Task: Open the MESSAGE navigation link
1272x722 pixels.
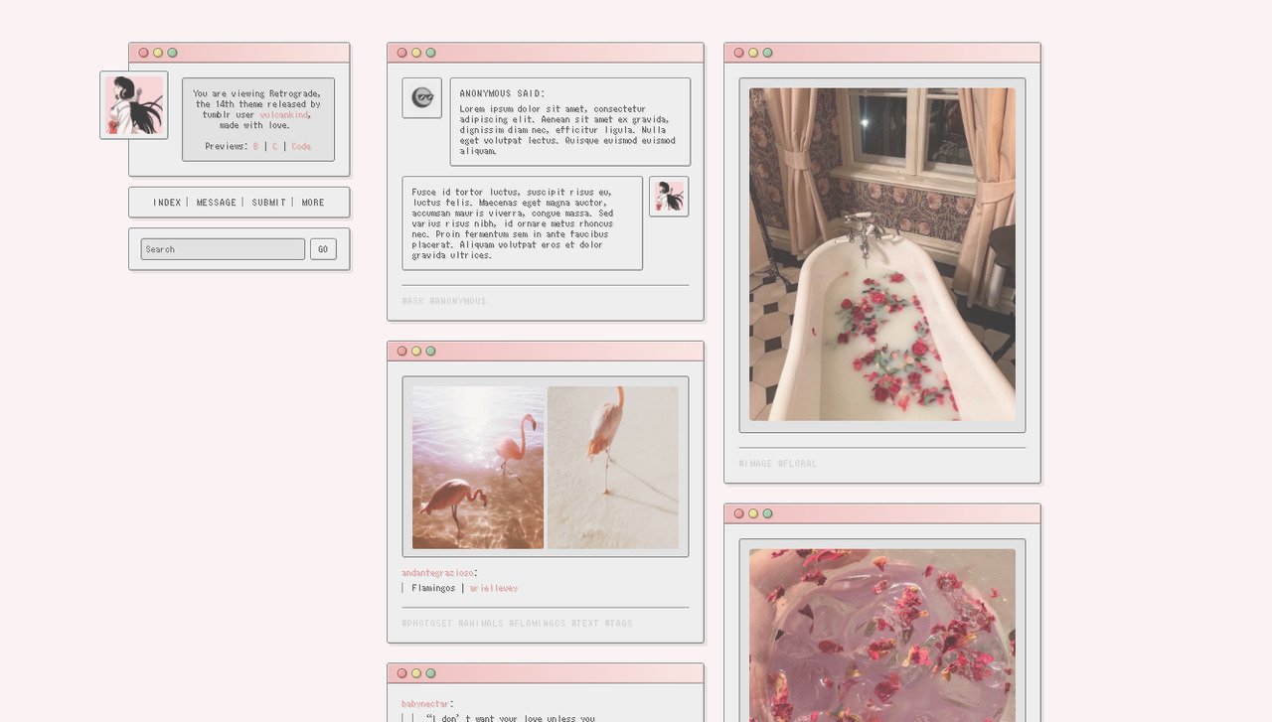Action: [x=216, y=203]
